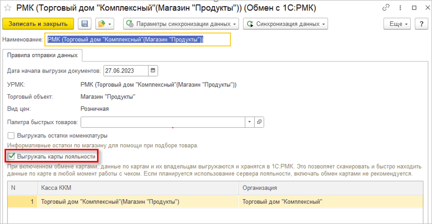
Task: Open the create-based-on folder icon dropdown
Action: pos(105,24)
